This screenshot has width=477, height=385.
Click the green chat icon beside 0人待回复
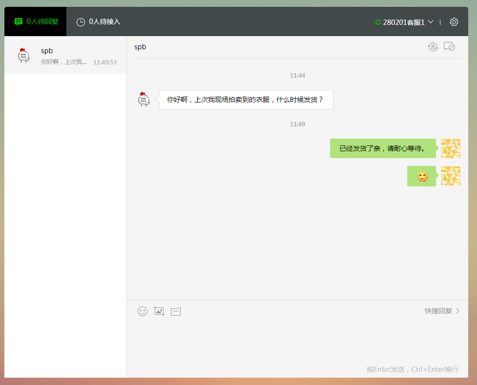pyautogui.click(x=19, y=21)
